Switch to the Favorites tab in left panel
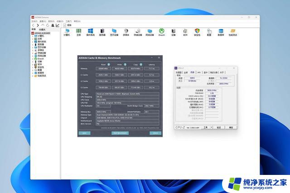This screenshot has width=290, height=193. tap(42, 29)
